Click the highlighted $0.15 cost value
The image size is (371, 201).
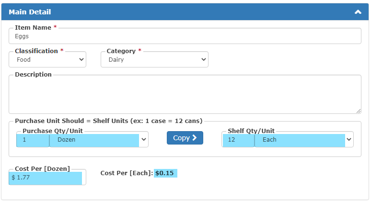pos(165,173)
